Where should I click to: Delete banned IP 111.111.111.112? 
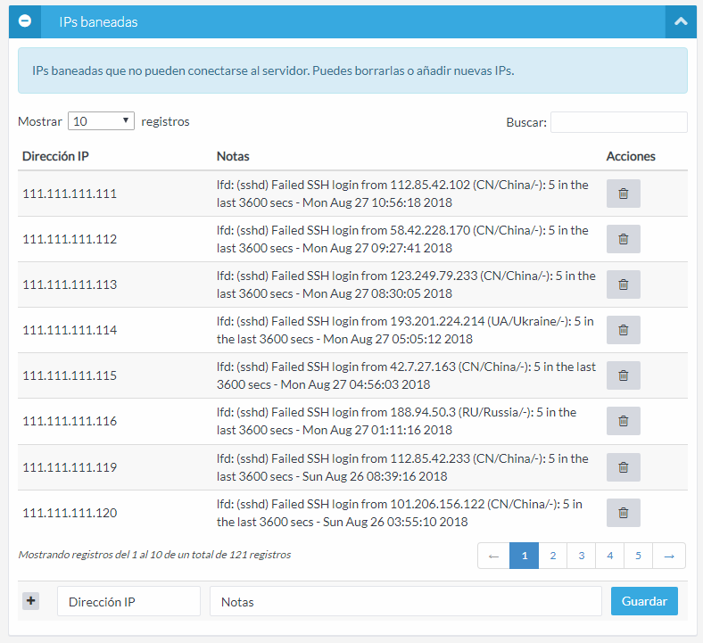(623, 239)
